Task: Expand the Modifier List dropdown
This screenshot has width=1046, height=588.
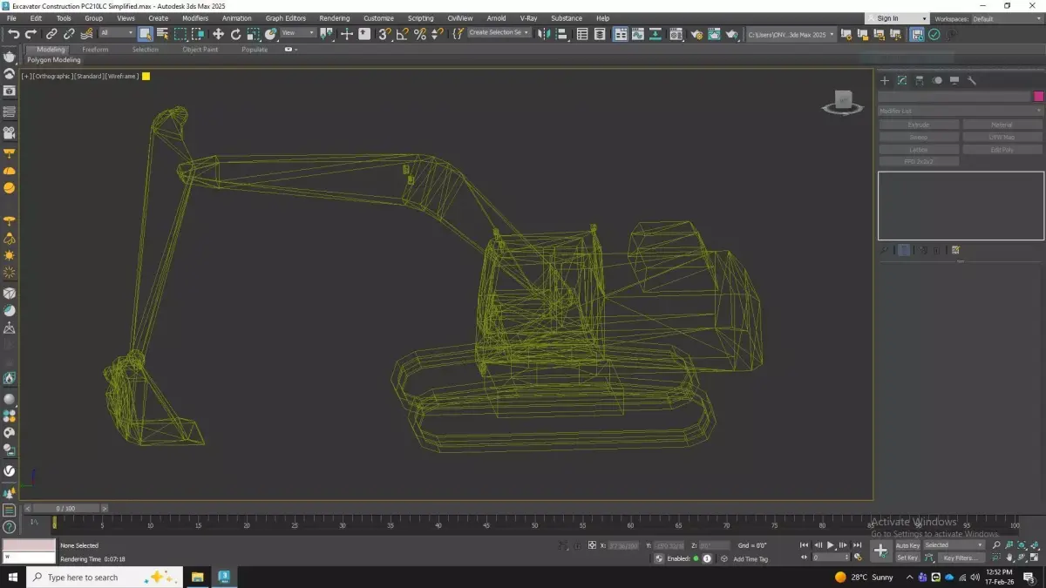Action: pos(960,111)
